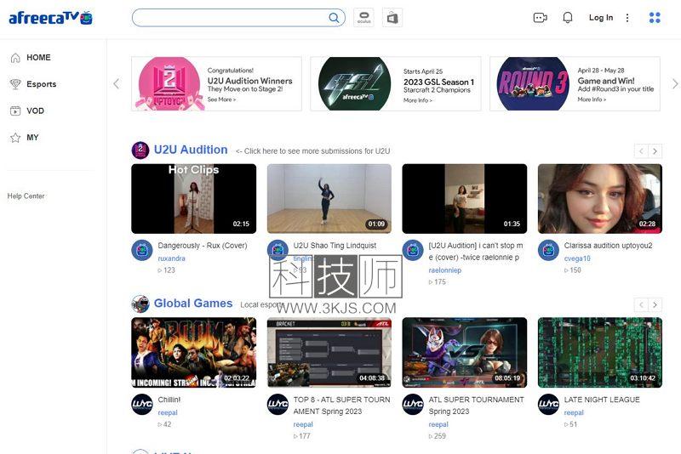The image size is (681, 454).
Task: Play U2U Shao Ting Lindquist thumbnail
Action: pos(329,199)
